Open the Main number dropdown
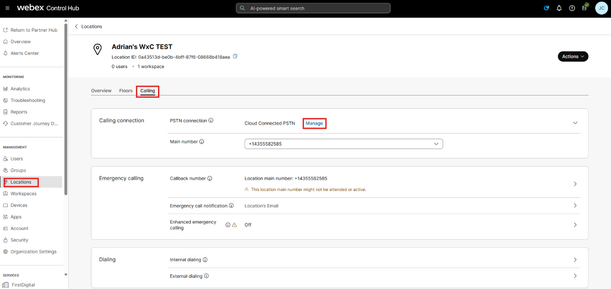Viewport: 611px width, 289px height. [344, 144]
